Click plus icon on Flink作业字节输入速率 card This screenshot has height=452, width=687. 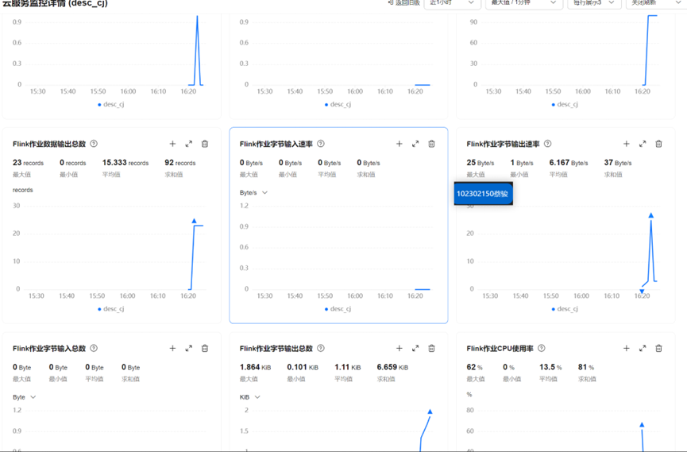coord(399,144)
